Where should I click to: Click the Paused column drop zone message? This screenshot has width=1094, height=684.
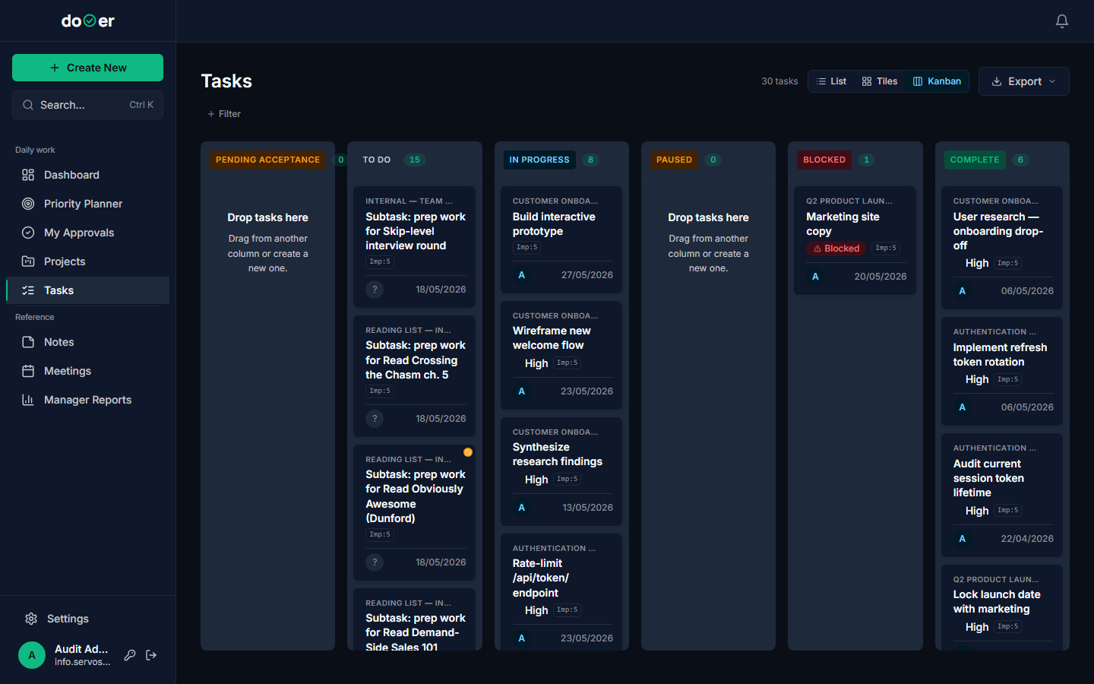pos(708,242)
